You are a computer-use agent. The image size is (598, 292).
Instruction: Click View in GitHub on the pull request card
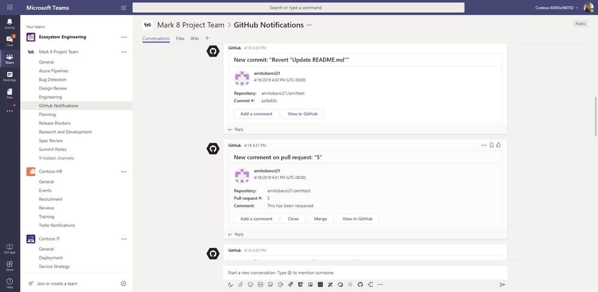357,218
